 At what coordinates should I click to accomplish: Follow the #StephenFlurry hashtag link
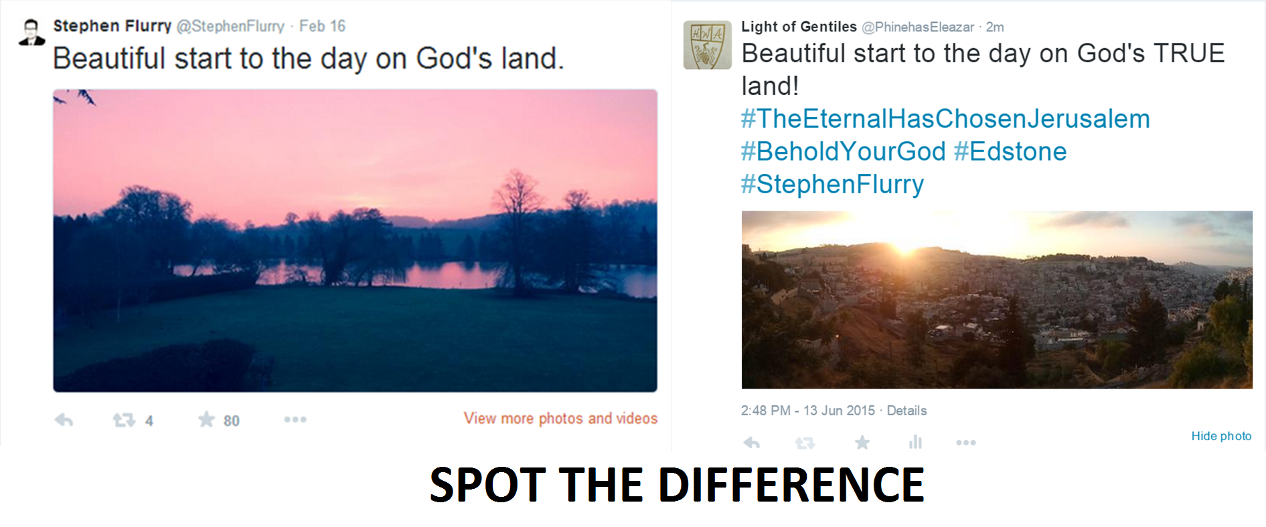pyautogui.click(x=832, y=185)
